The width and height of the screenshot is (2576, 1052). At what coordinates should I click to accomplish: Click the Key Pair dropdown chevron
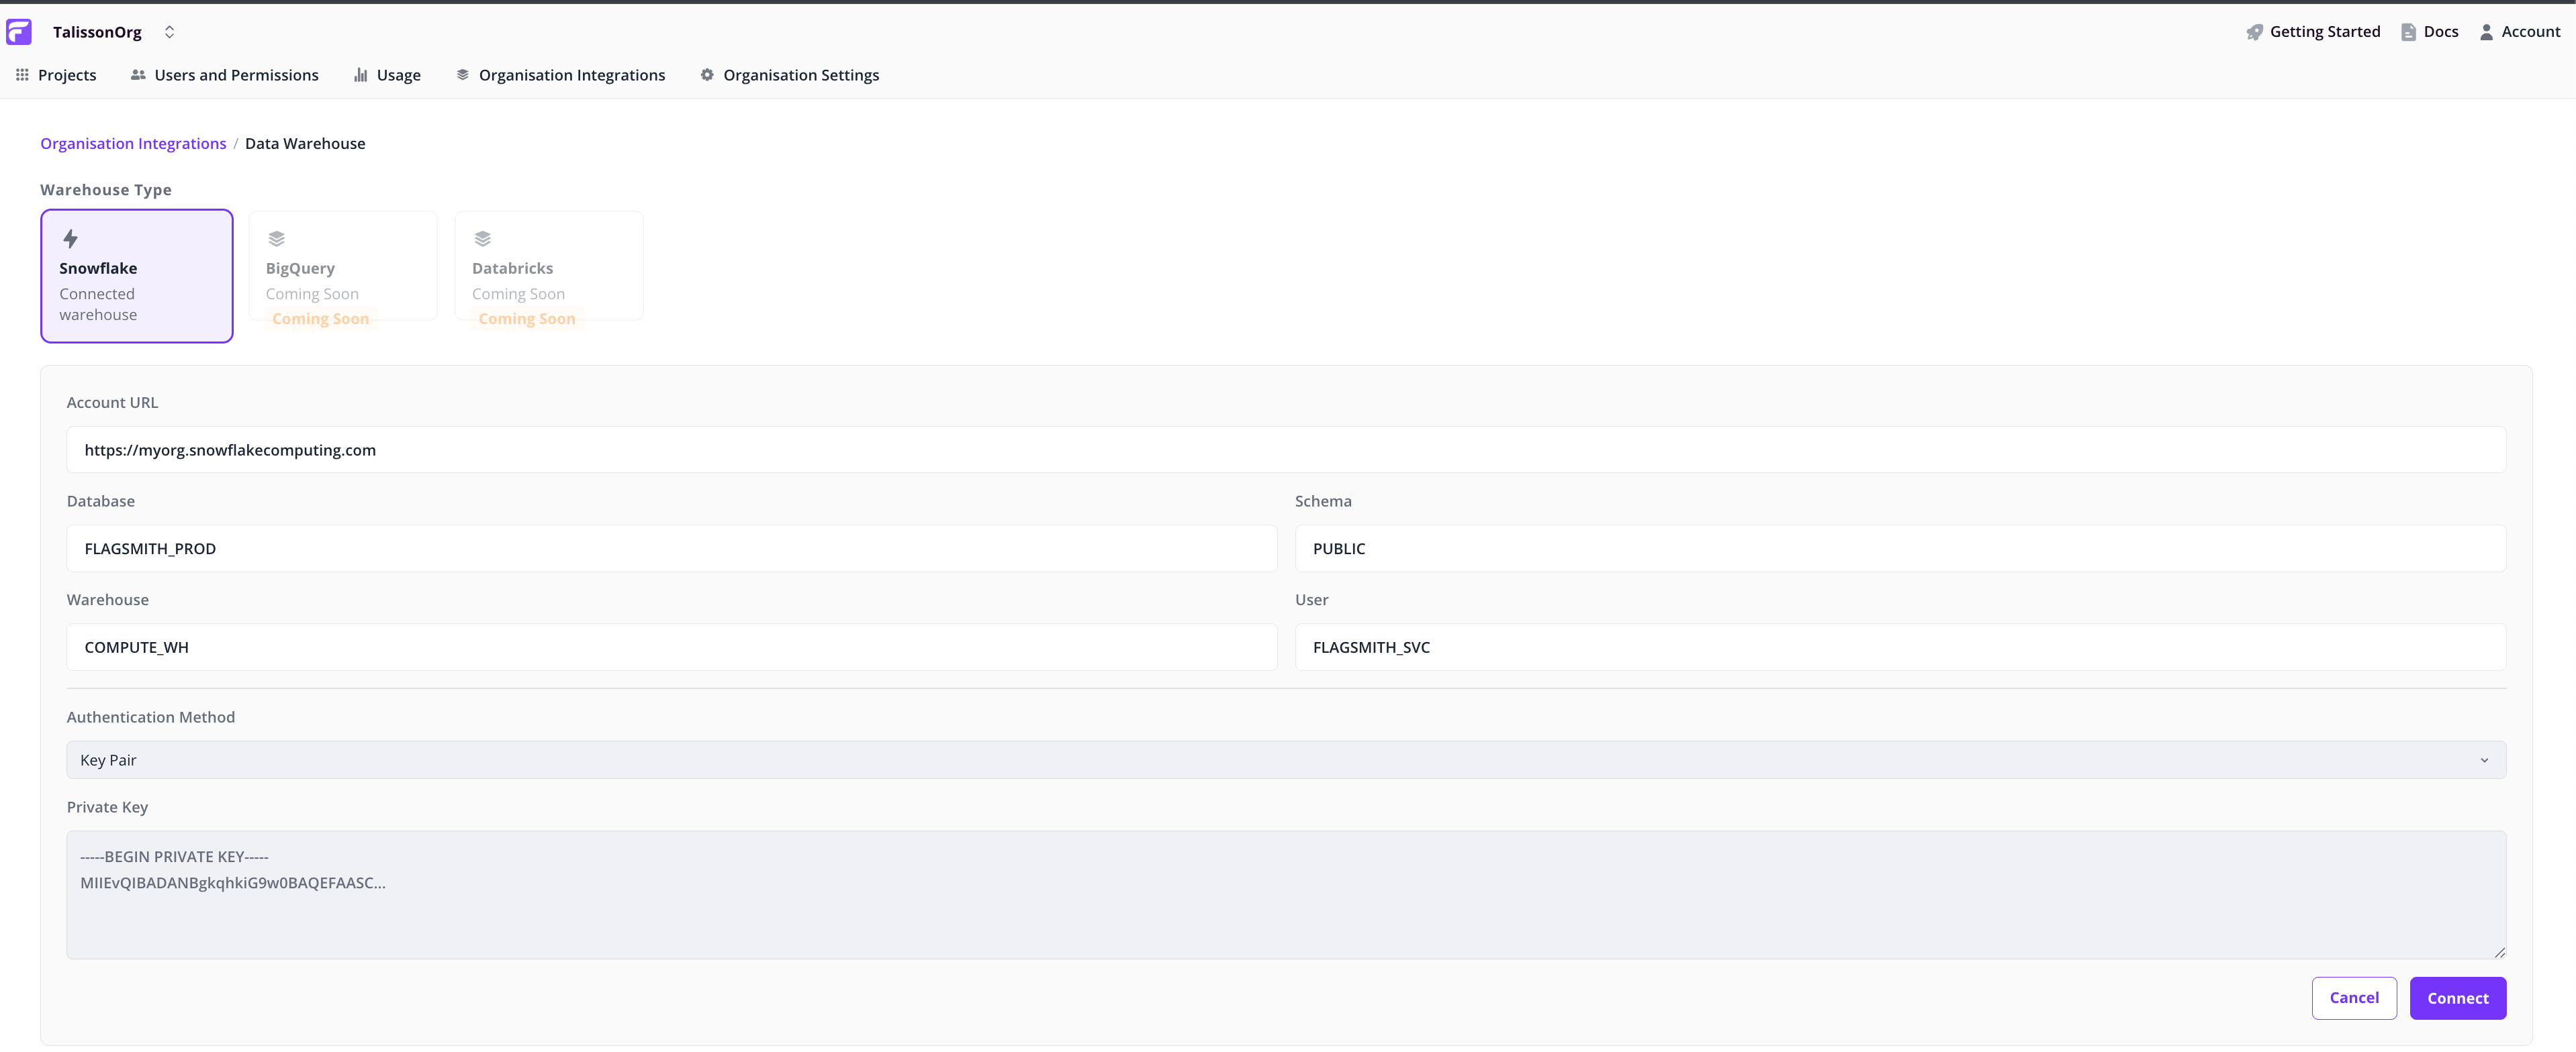tap(2484, 760)
